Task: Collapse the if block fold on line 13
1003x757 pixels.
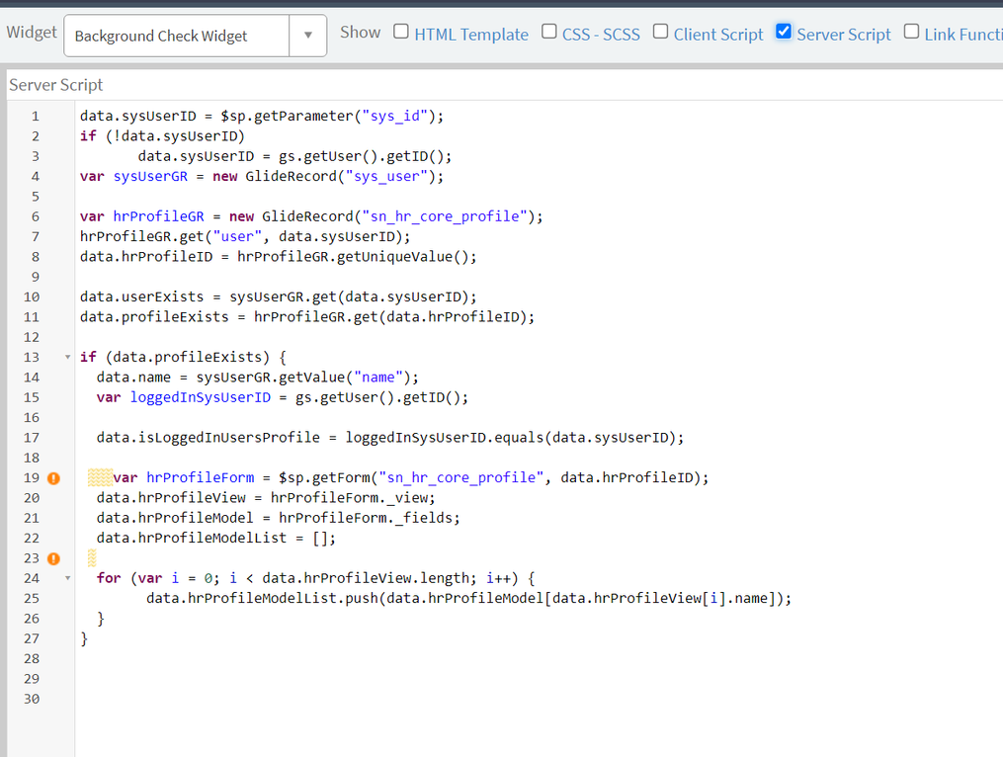Action: coord(67,357)
